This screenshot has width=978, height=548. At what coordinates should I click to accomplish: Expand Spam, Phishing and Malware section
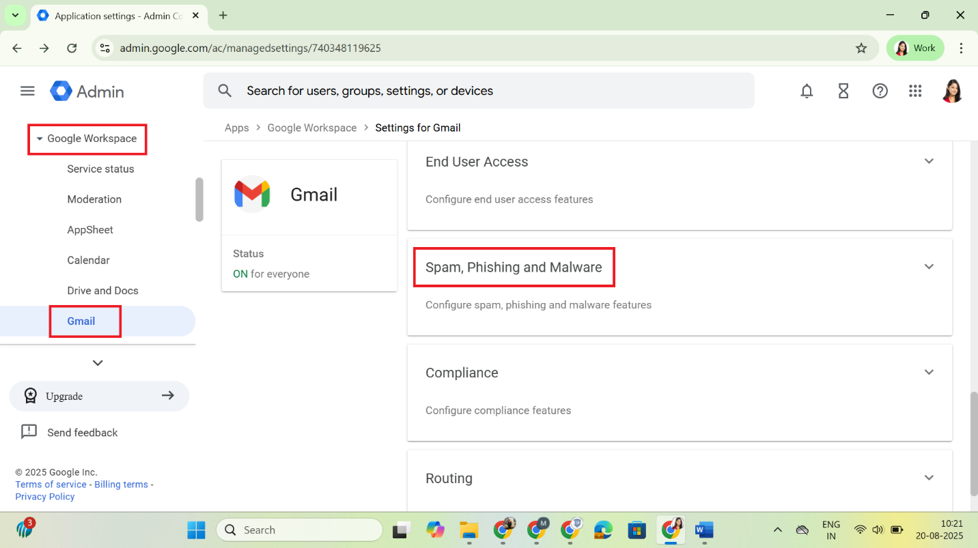pyautogui.click(x=929, y=266)
